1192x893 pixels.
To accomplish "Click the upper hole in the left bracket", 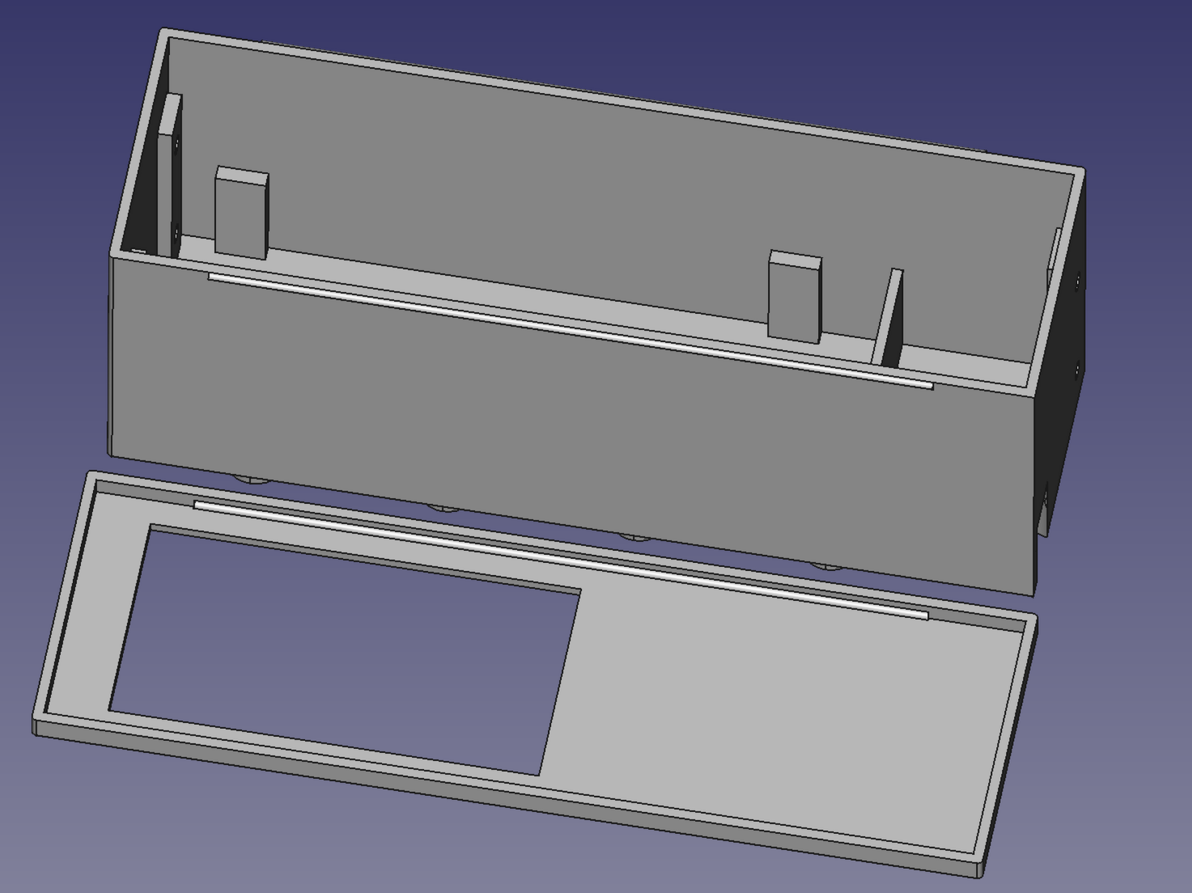I will 176,144.
